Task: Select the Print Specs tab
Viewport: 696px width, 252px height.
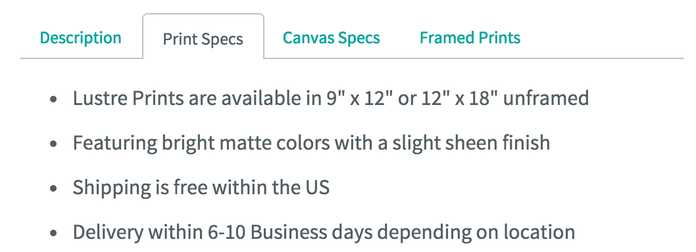Action: click(x=203, y=39)
